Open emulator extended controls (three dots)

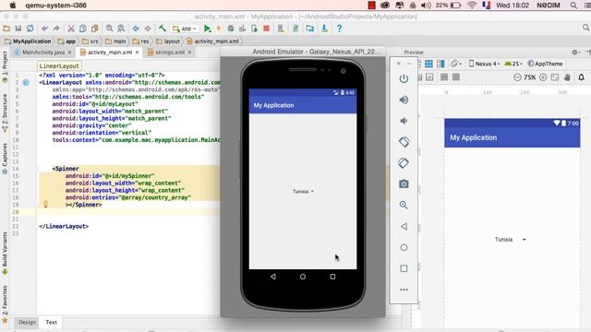coord(404,290)
